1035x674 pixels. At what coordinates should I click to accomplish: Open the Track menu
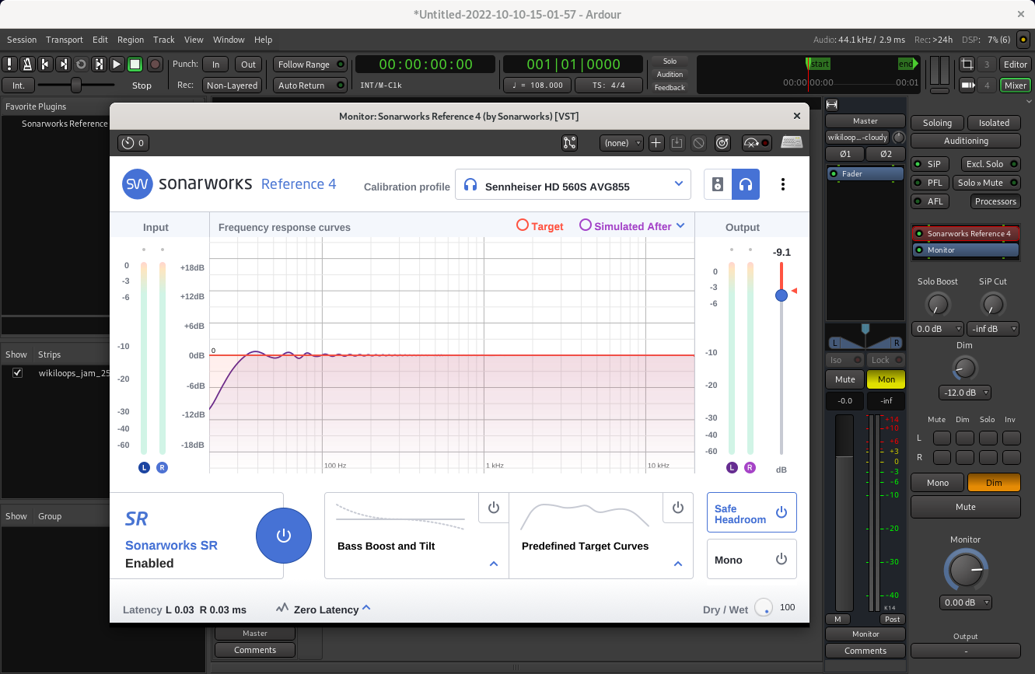(164, 40)
